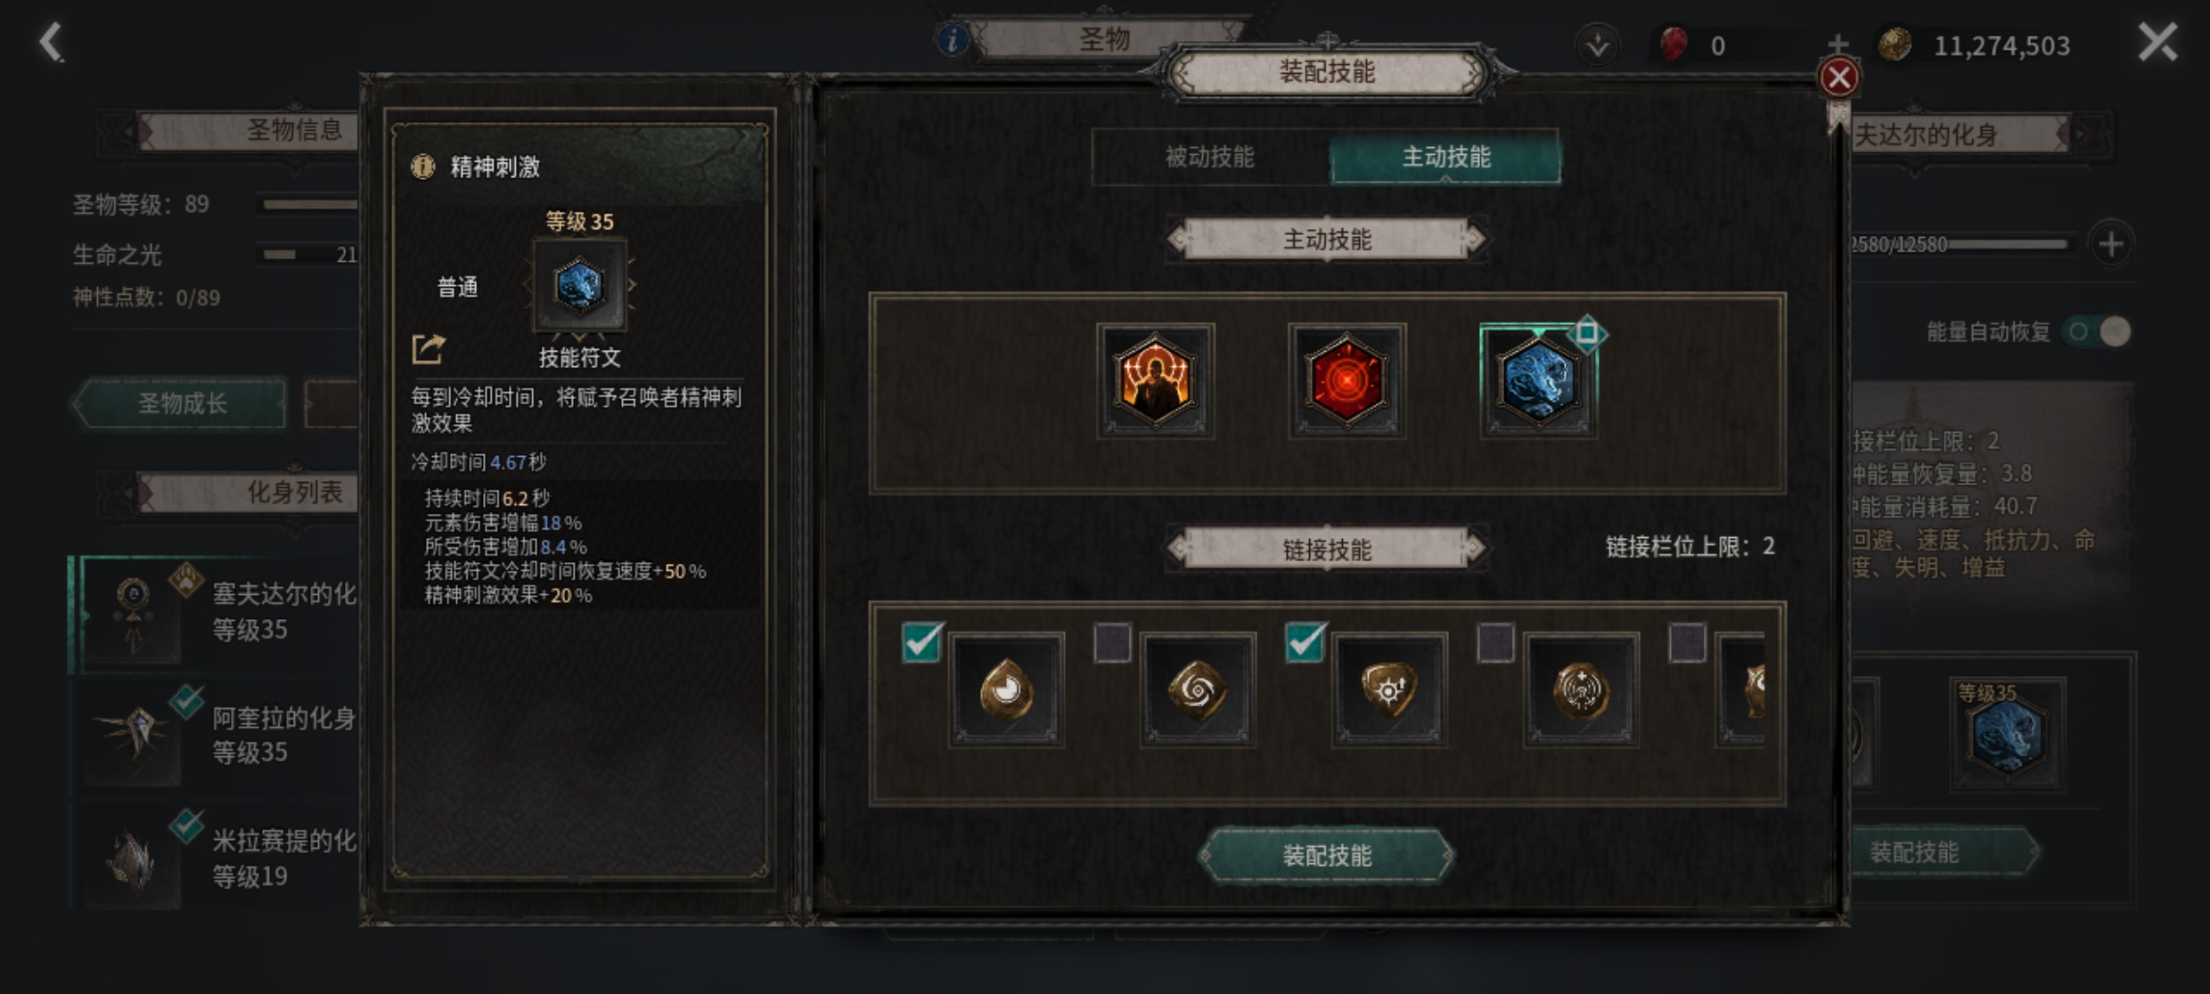Go back with the left chevron arrow
The height and width of the screenshot is (994, 2210).
[51, 42]
